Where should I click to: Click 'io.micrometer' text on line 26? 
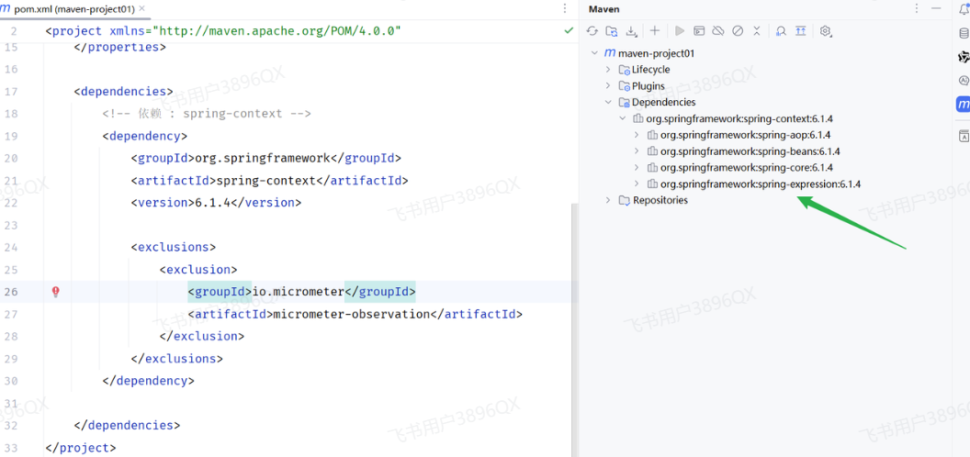[x=298, y=292]
